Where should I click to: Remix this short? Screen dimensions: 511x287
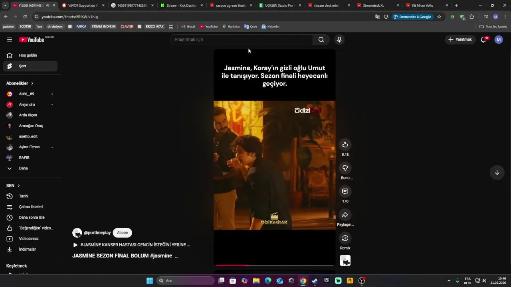point(345,238)
